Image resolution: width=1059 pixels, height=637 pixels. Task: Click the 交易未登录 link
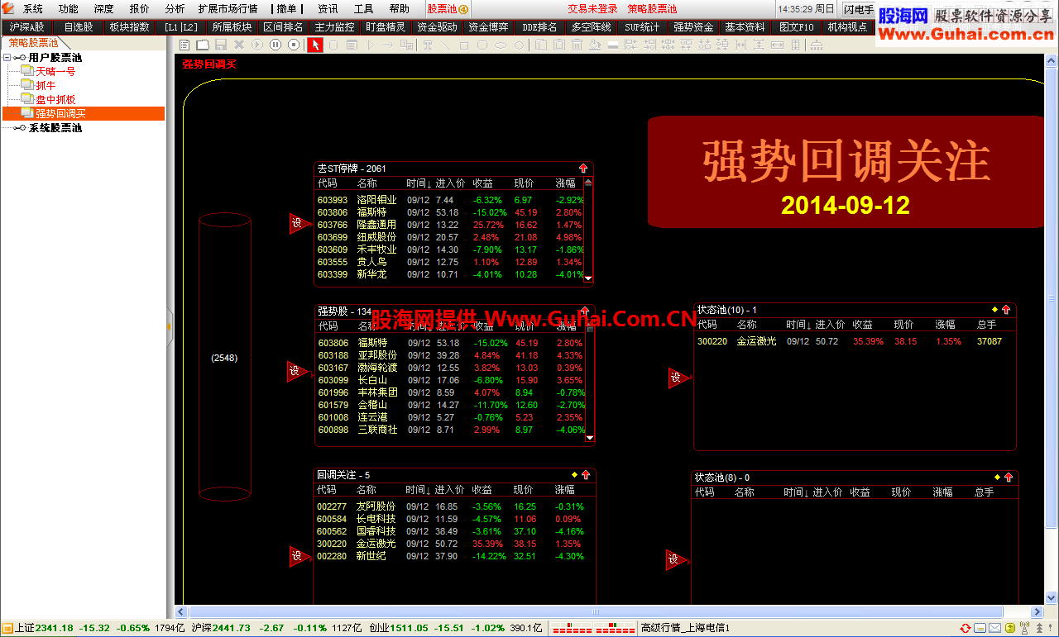[592, 9]
